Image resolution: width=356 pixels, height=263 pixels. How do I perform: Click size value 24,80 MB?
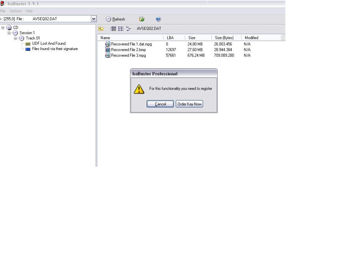tap(195, 44)
